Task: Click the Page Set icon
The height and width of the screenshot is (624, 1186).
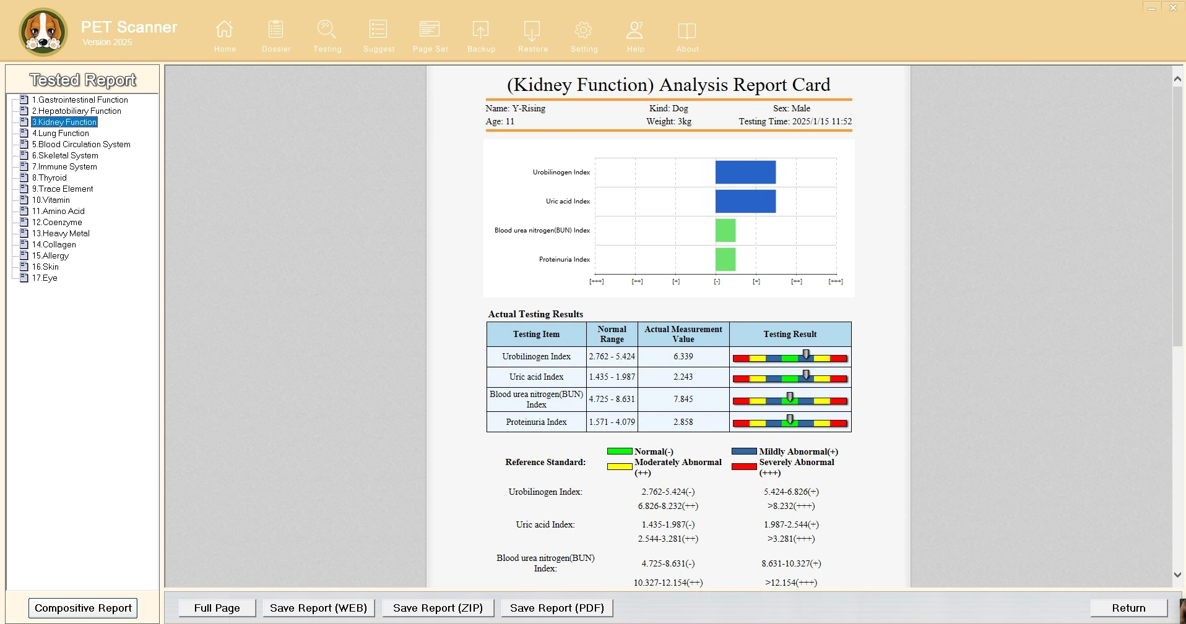Action: 430,30
